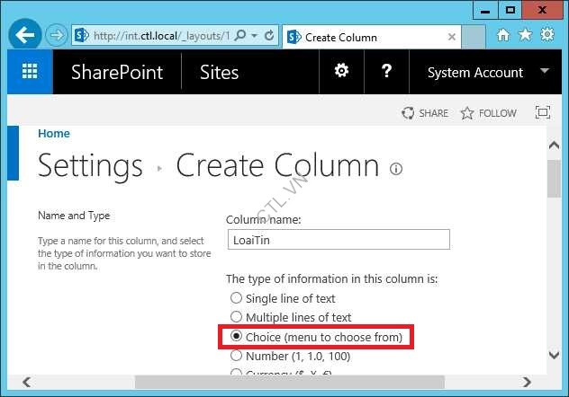Click the Home breadcrumb link
The width and height of the screenshot is (569, 397).
click(54, 133)
